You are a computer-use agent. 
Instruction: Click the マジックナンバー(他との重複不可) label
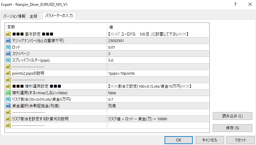pos(38,41)
